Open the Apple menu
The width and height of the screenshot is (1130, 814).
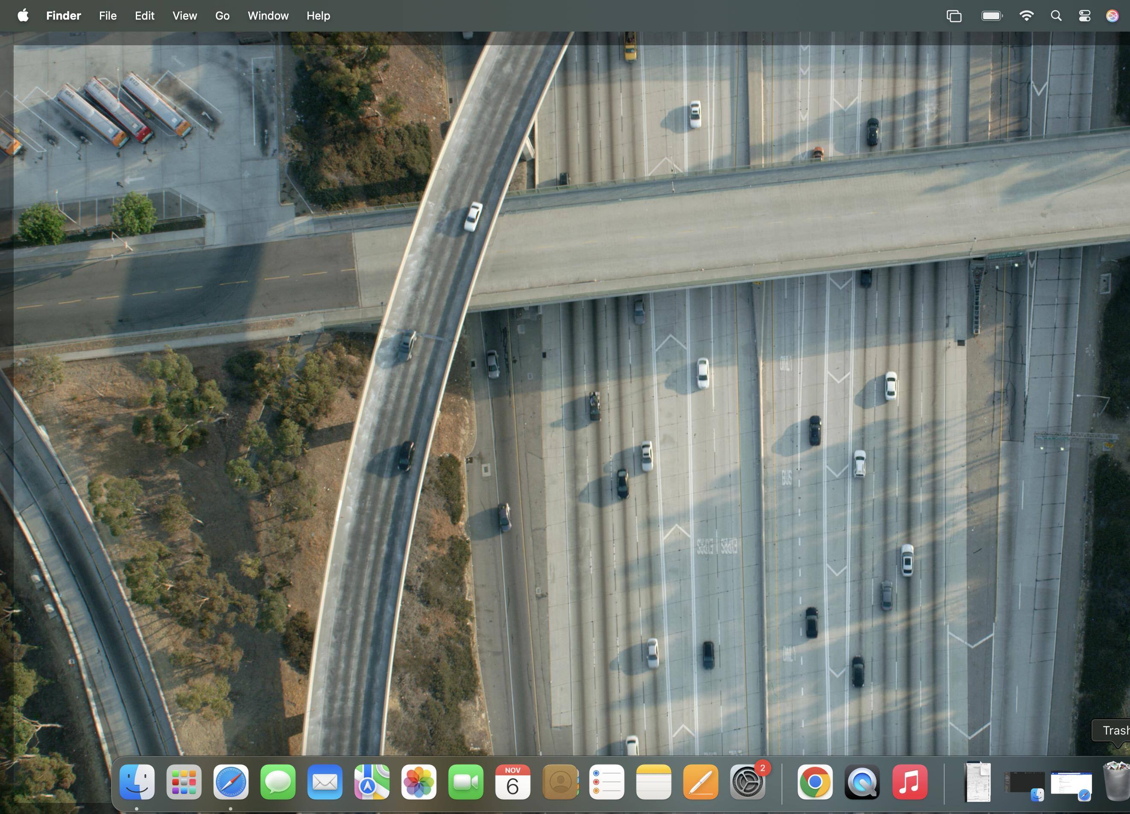23,16
